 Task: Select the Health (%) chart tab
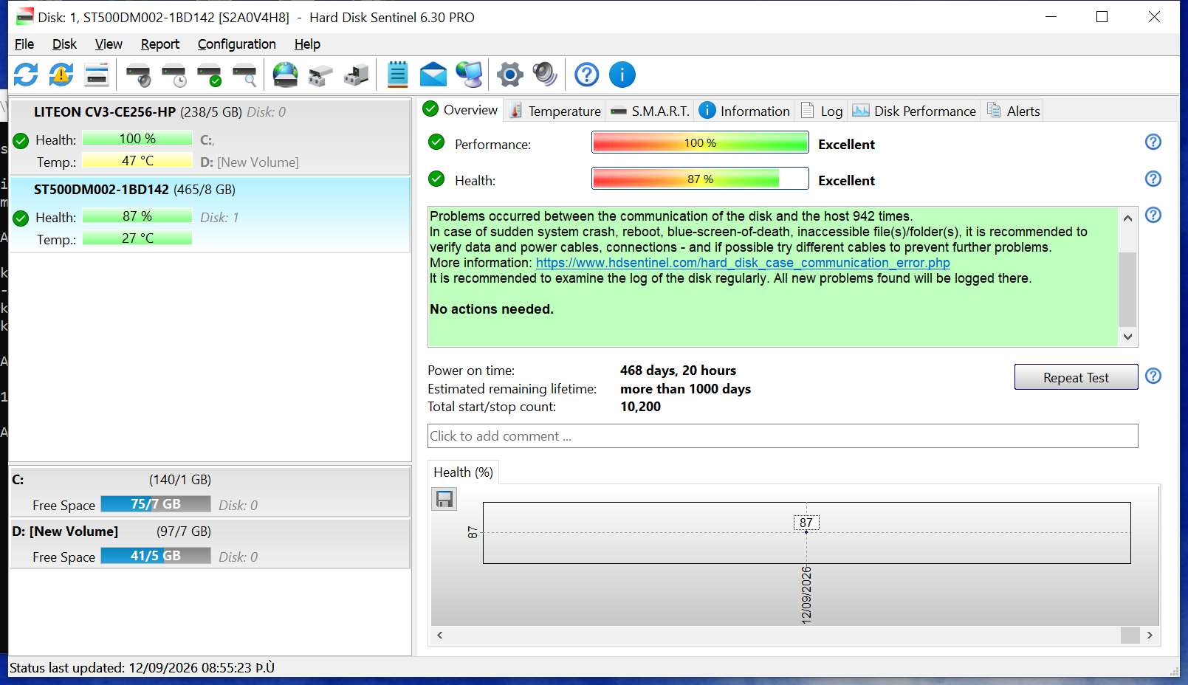464,472
